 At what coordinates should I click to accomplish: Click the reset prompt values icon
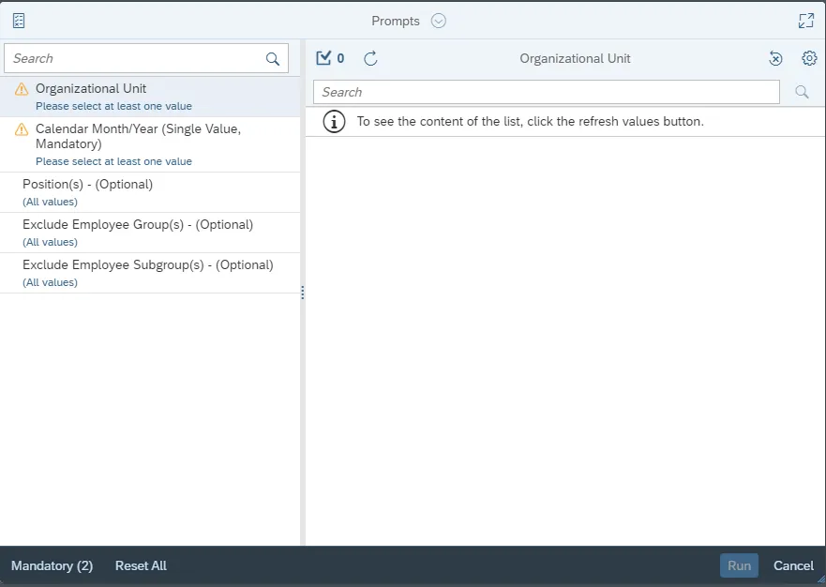click(x=775, y=58)
